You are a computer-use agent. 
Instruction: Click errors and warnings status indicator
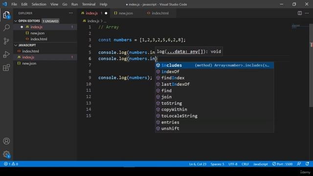11,164
